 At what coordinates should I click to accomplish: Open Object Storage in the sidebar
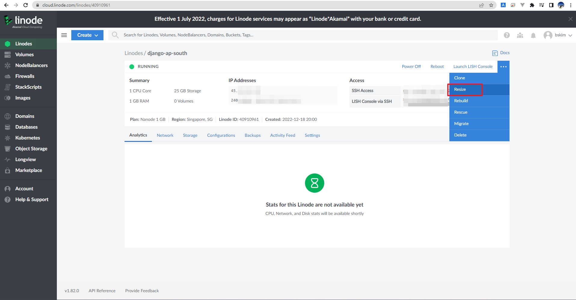28,148
